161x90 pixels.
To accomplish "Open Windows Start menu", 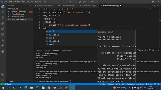I will click(x=3, y=88).
